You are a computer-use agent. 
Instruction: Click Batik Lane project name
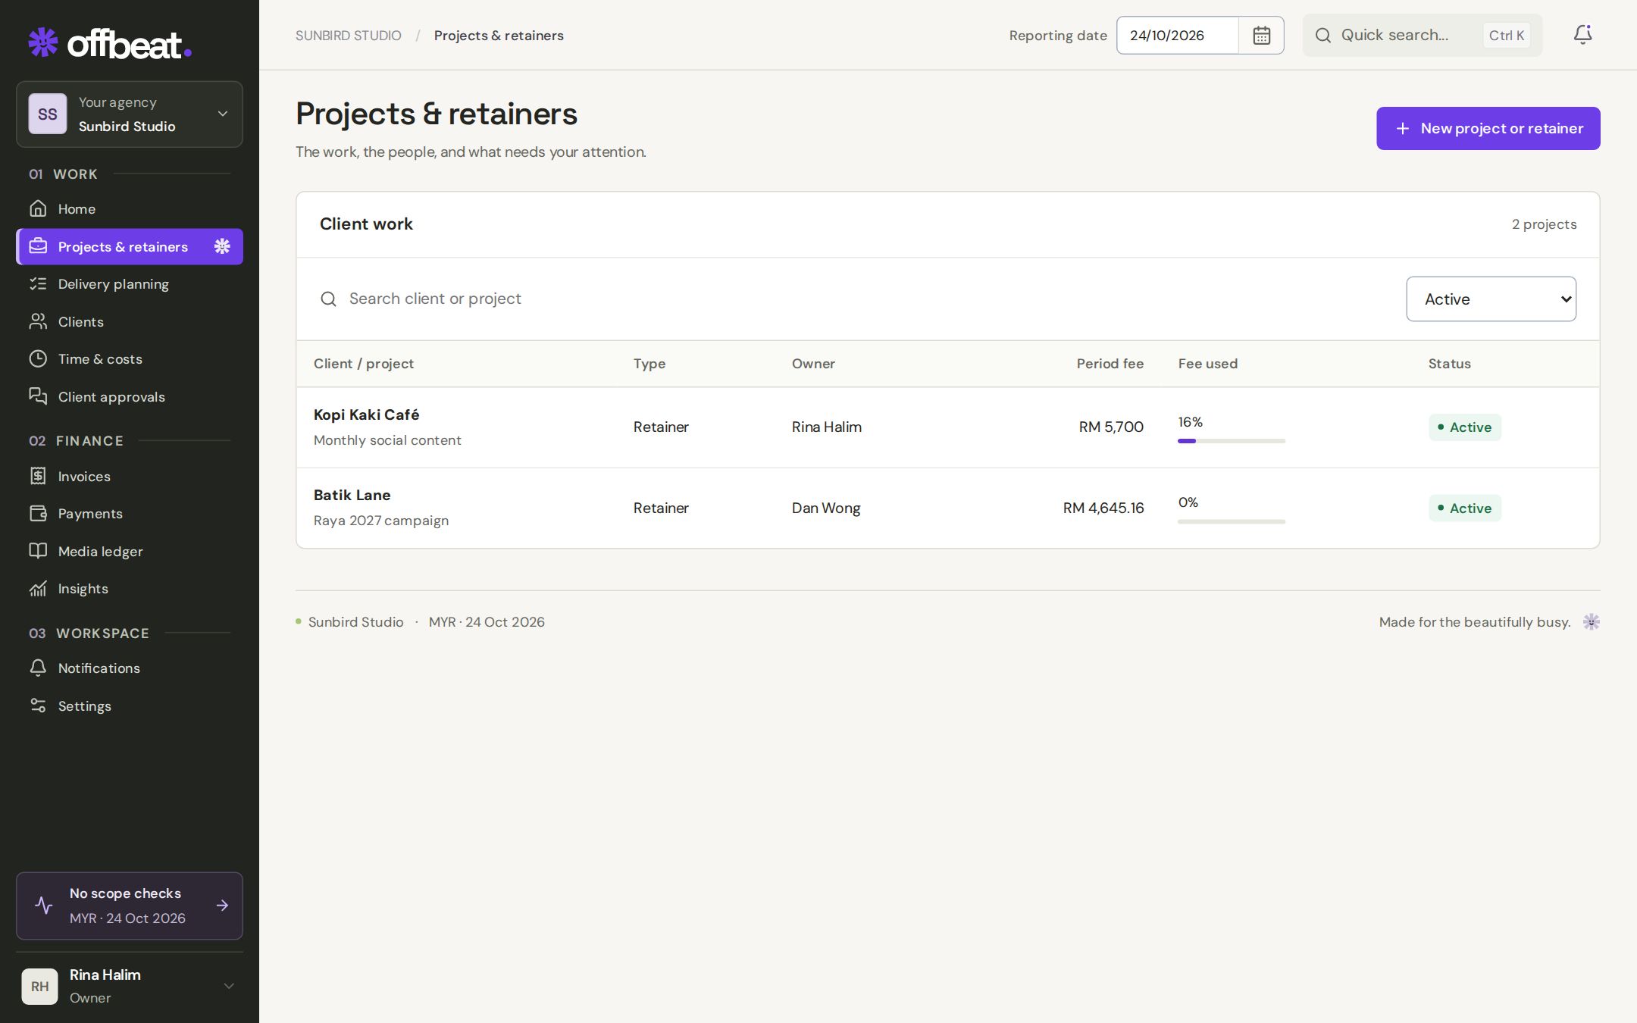352,495
